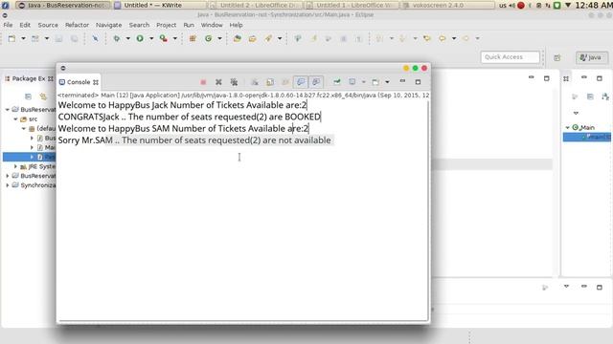Collapse the Main class outline node
Viewport: 613px width, 344px height.
568,127
